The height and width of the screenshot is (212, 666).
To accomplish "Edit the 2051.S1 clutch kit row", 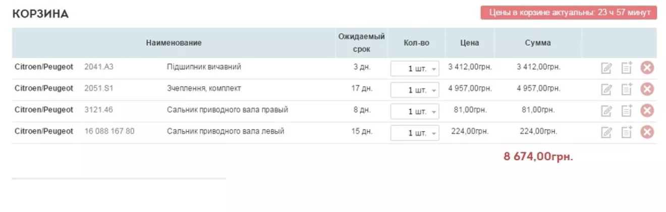I will (606, 90).
